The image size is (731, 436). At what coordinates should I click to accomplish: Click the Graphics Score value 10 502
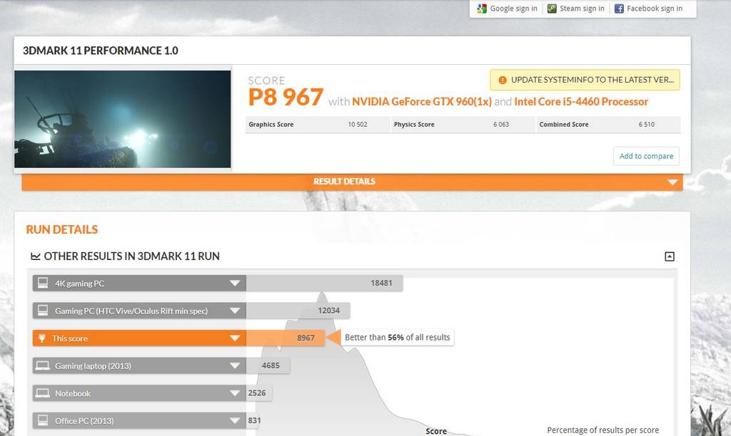click(x=358, y=124)
